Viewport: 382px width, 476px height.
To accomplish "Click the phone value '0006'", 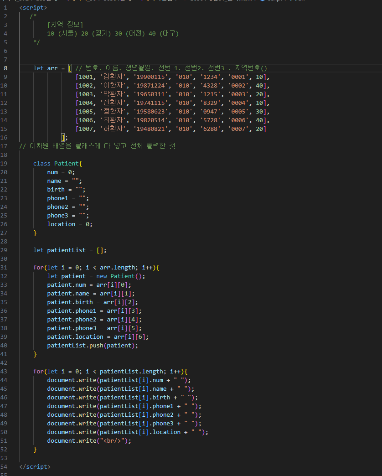I will [238, 120].
